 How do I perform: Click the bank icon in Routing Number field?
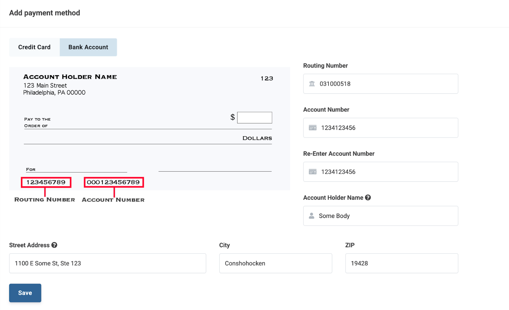click(312, 84)
